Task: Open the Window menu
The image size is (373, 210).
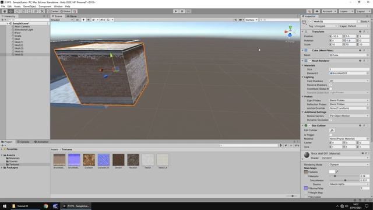Action: pos(58,6)
